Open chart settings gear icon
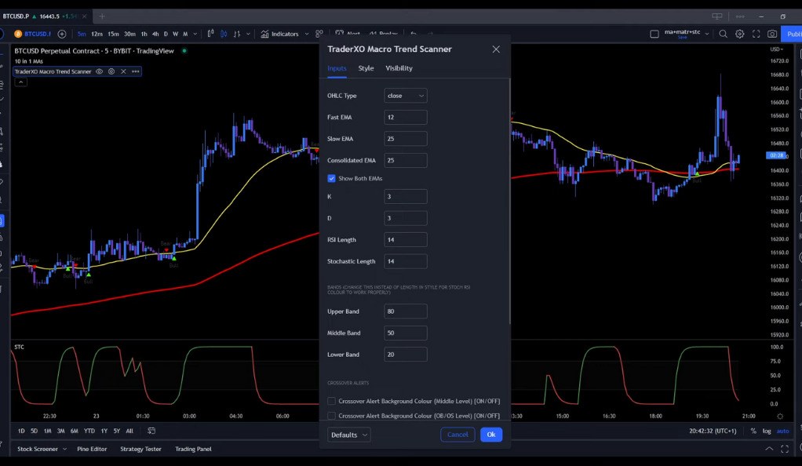This screenshot has width=802, height=466. (x=739, y=34)
